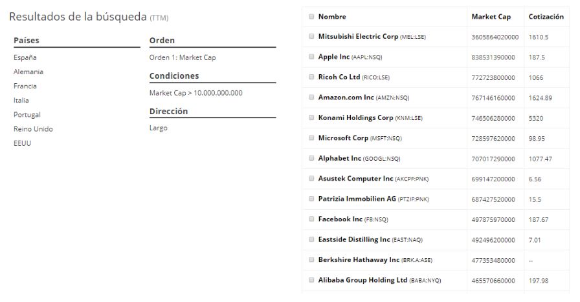
Task: Click the Cotización column header
Action: point(546,17)
